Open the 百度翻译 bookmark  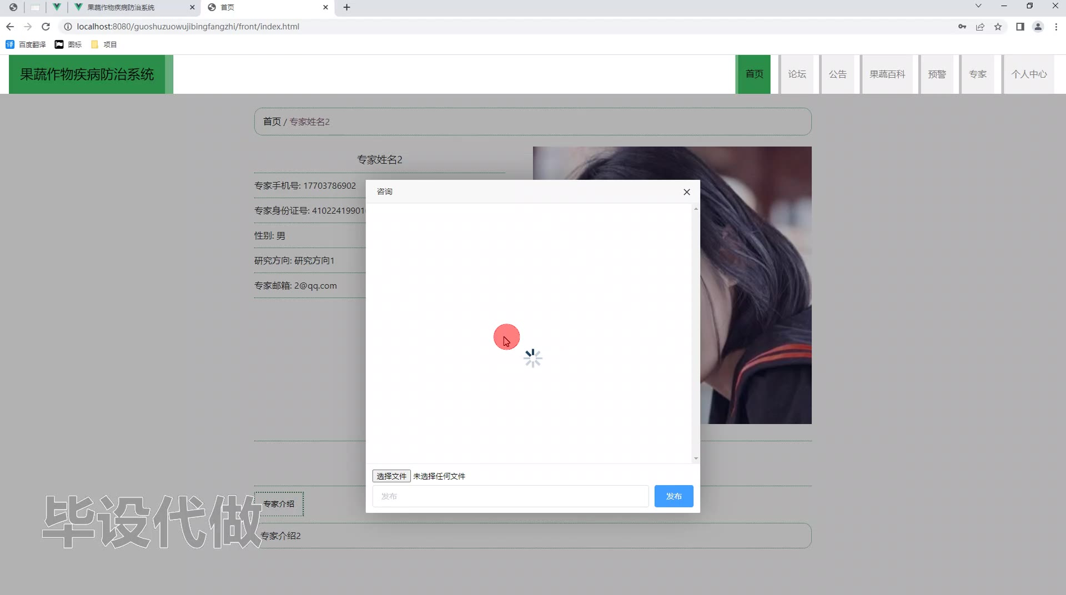click(x=26, y=44)
